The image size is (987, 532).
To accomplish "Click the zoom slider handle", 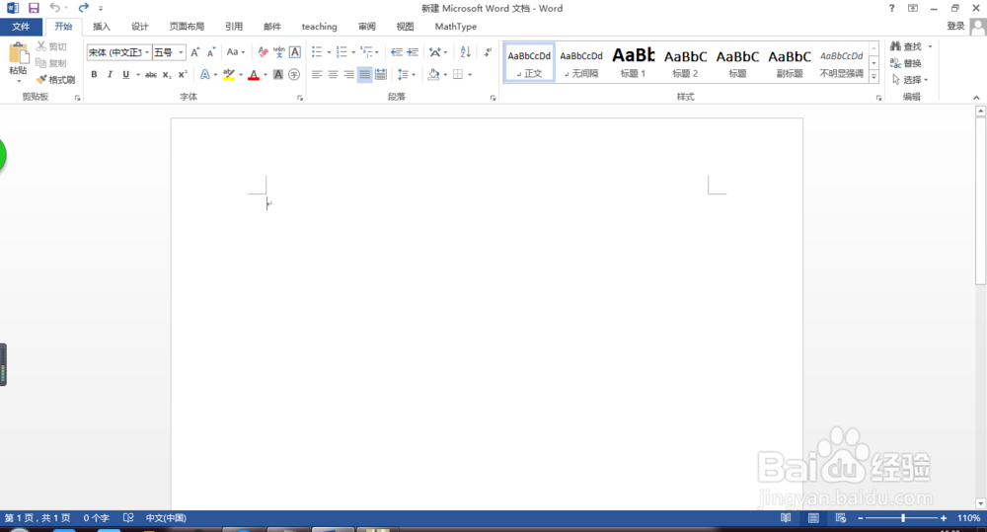I will click(x=903, y=517).
